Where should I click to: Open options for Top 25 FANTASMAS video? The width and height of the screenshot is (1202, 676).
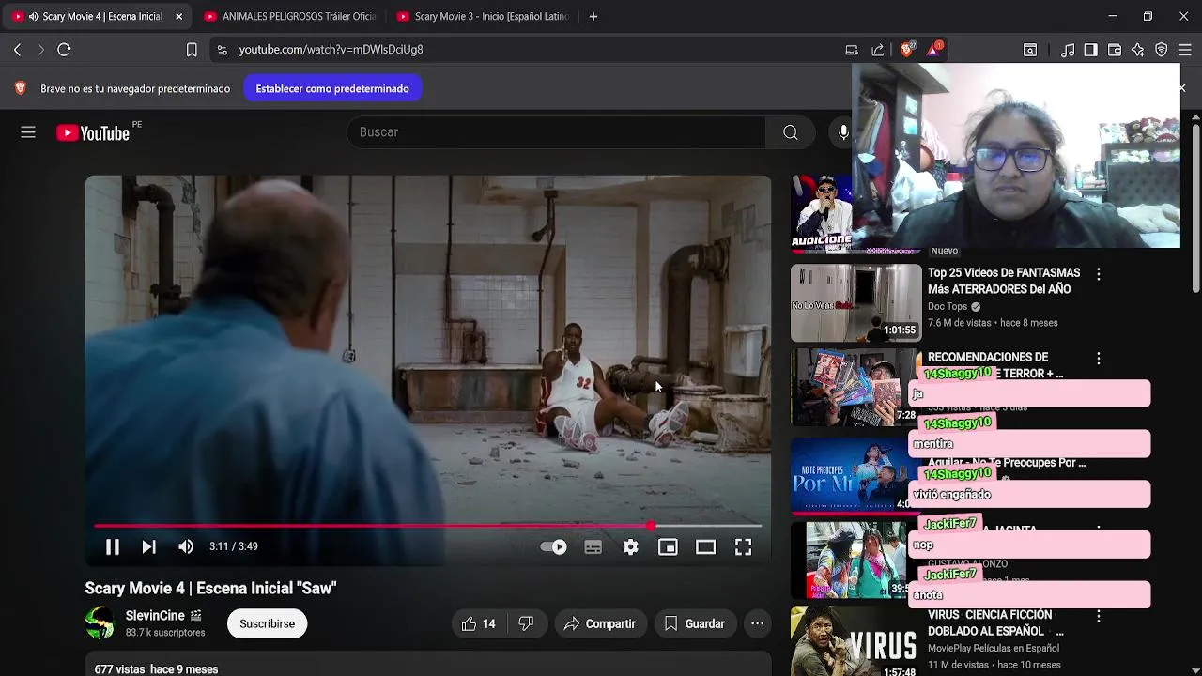(1099, 274)
